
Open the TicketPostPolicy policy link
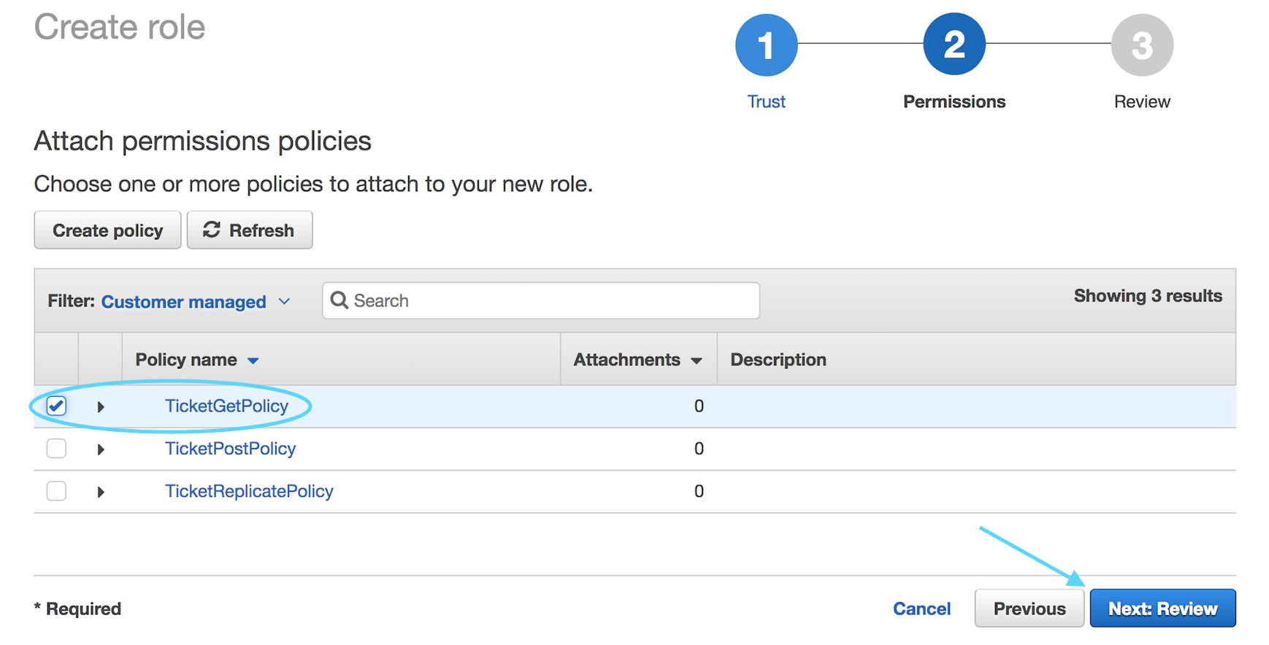click(x=230, y=448)
